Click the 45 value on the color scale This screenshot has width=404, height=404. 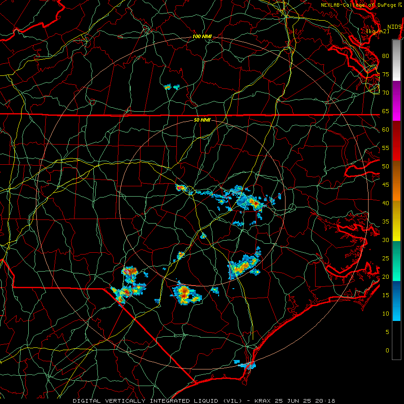click(386, 185)
